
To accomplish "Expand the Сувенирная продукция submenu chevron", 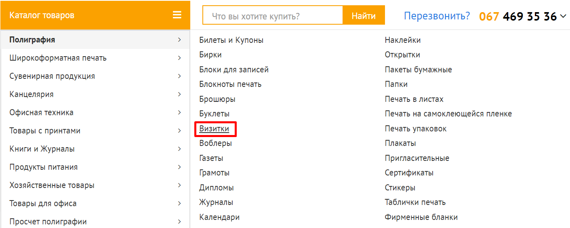I will [179, 76].
